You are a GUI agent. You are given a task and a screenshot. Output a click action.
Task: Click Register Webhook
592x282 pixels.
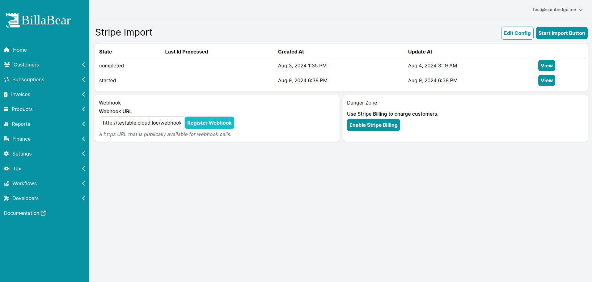tap(209, 123)
